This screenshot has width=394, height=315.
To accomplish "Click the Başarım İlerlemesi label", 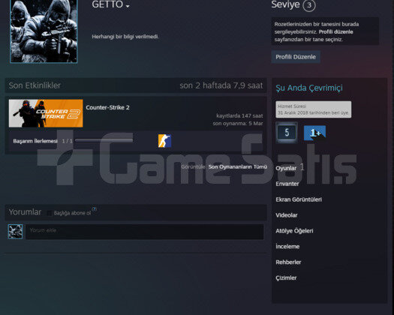I will (35, 141).
